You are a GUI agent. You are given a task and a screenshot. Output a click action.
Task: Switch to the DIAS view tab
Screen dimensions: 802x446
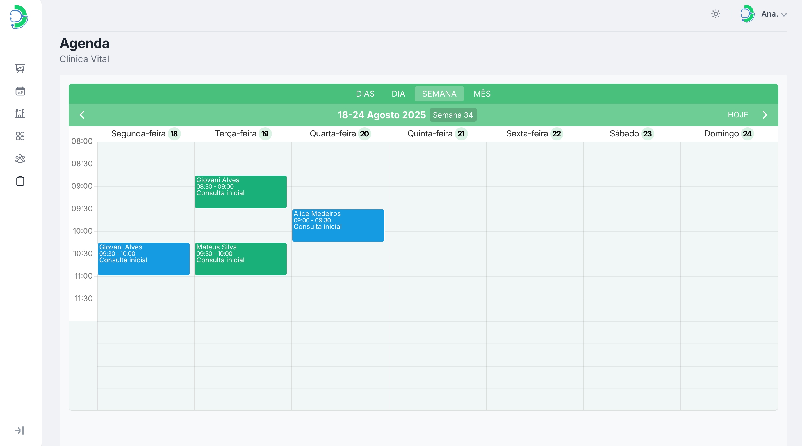coord(365,94)
